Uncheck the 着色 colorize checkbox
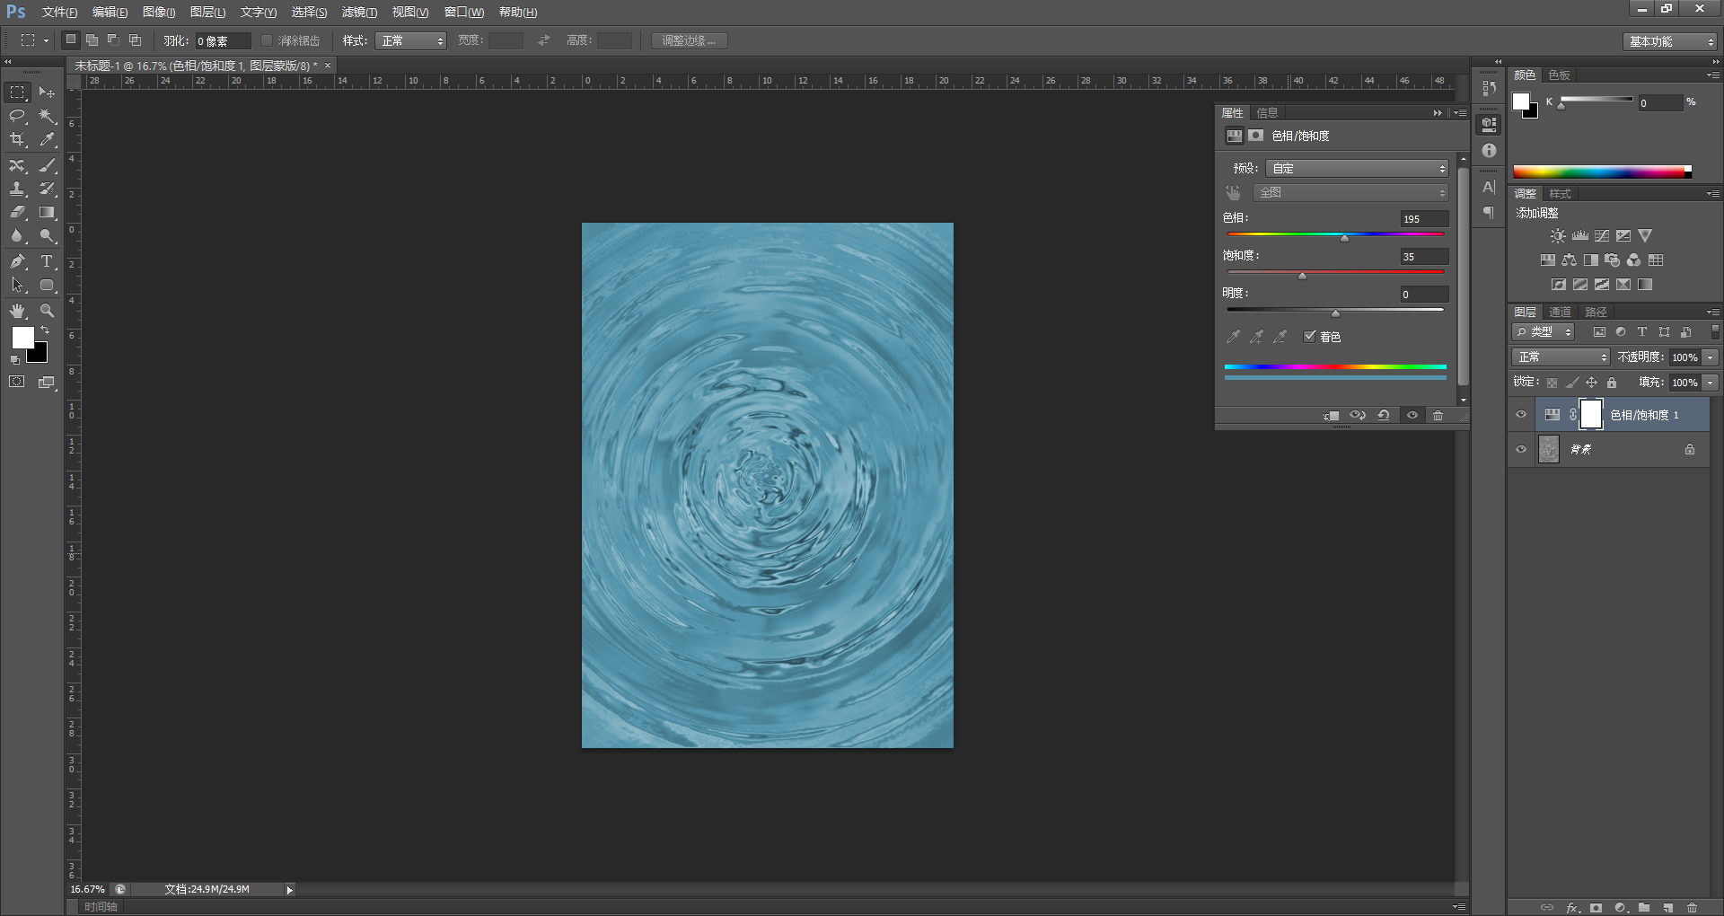The width and height of the screenshot is (1724, 916). (1310, 337)
